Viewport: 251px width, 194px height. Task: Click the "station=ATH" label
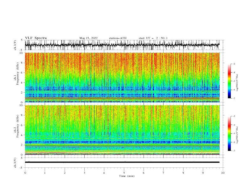pyautogui.click(x=118, y=38)
